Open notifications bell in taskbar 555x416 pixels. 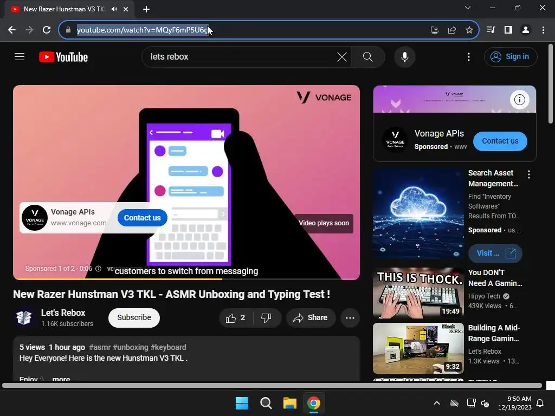coord(540,403)
